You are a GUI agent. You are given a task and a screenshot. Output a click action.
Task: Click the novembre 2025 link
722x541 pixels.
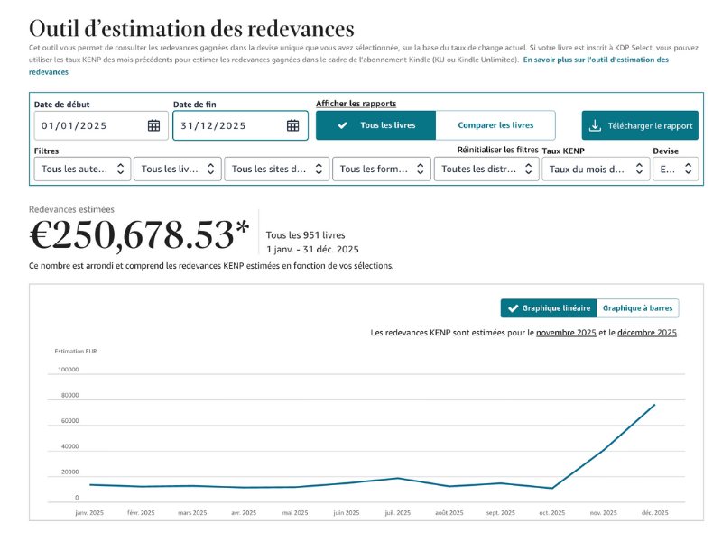tap(566, 333)
